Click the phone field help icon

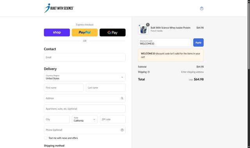122,130
